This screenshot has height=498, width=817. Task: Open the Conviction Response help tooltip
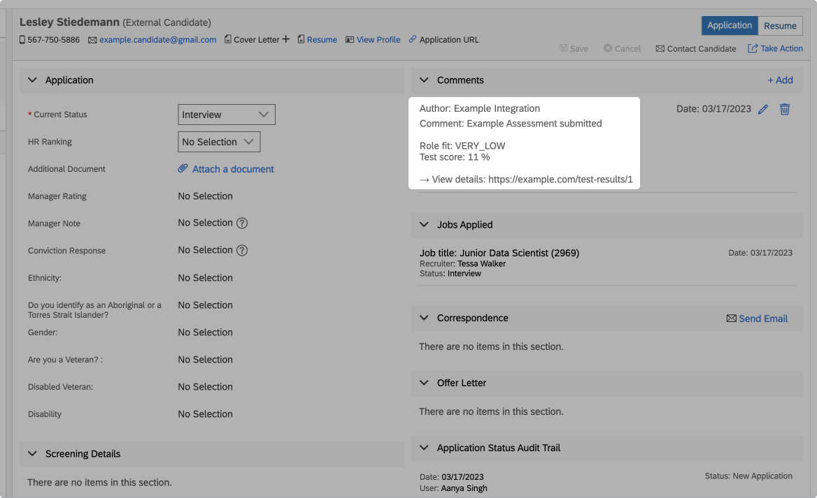tap(242, 251)
